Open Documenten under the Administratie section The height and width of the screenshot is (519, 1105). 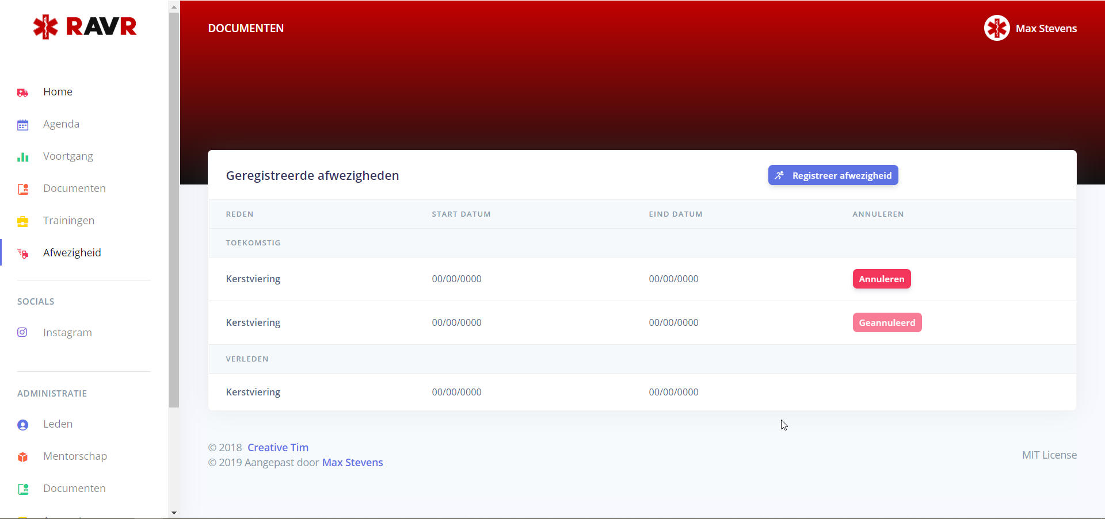click(74, 489)
